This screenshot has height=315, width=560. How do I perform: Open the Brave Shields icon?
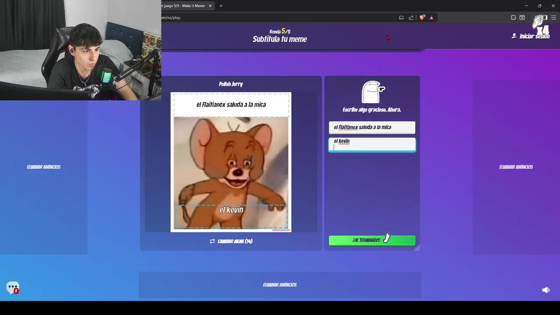[422, 17]
